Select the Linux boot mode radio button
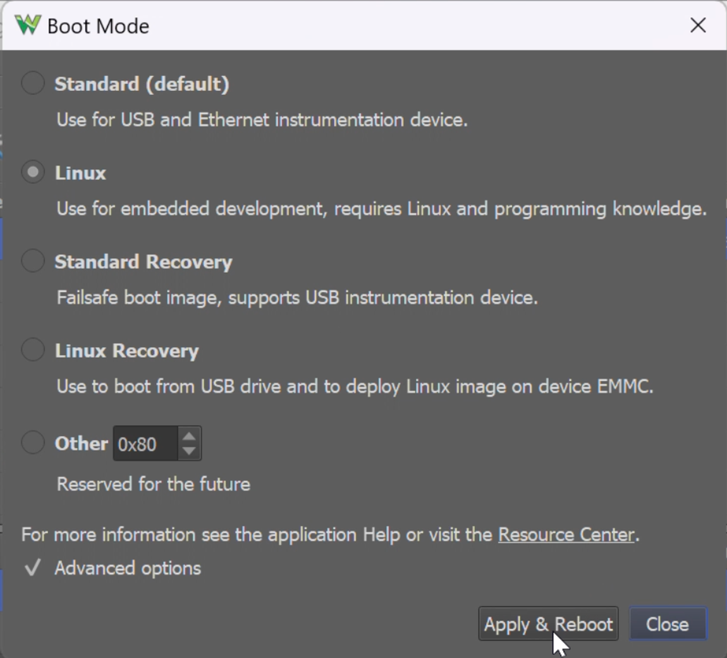Viewport: 727px width, 658px height. click(32, 172)
